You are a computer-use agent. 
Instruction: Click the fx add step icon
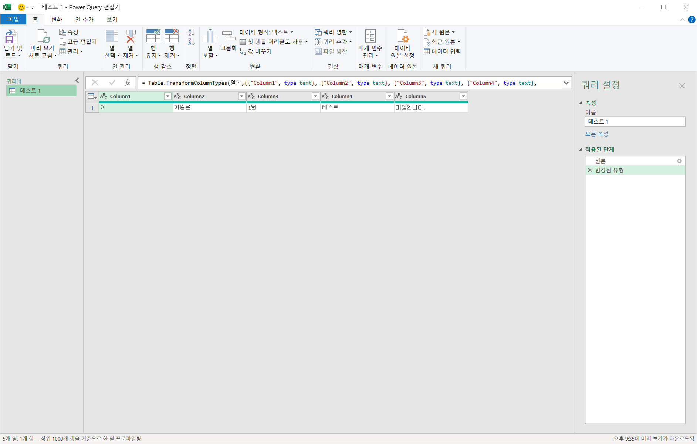(x=127, y=83)
